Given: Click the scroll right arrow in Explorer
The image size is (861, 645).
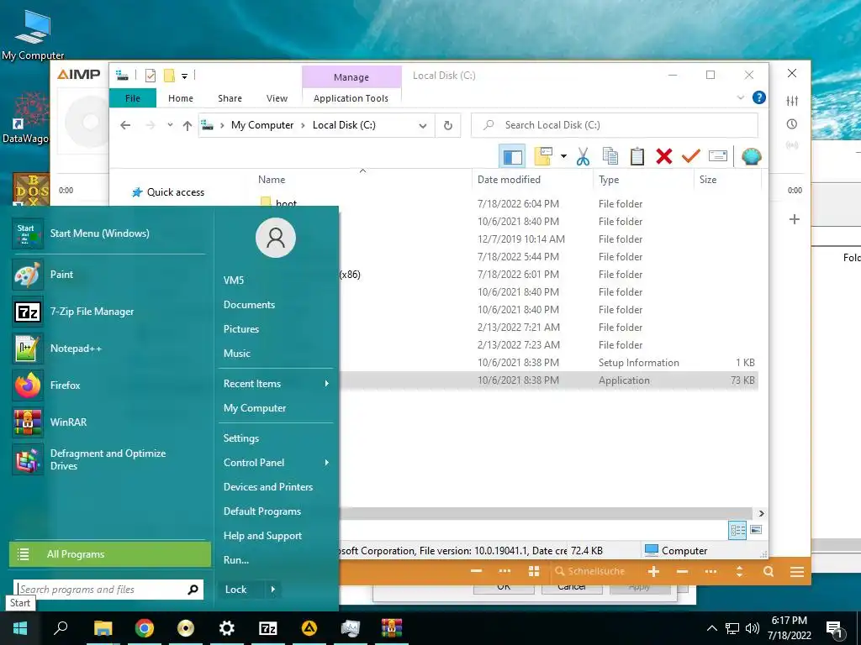Looking at the screenshot, I should tap(761, 513).
